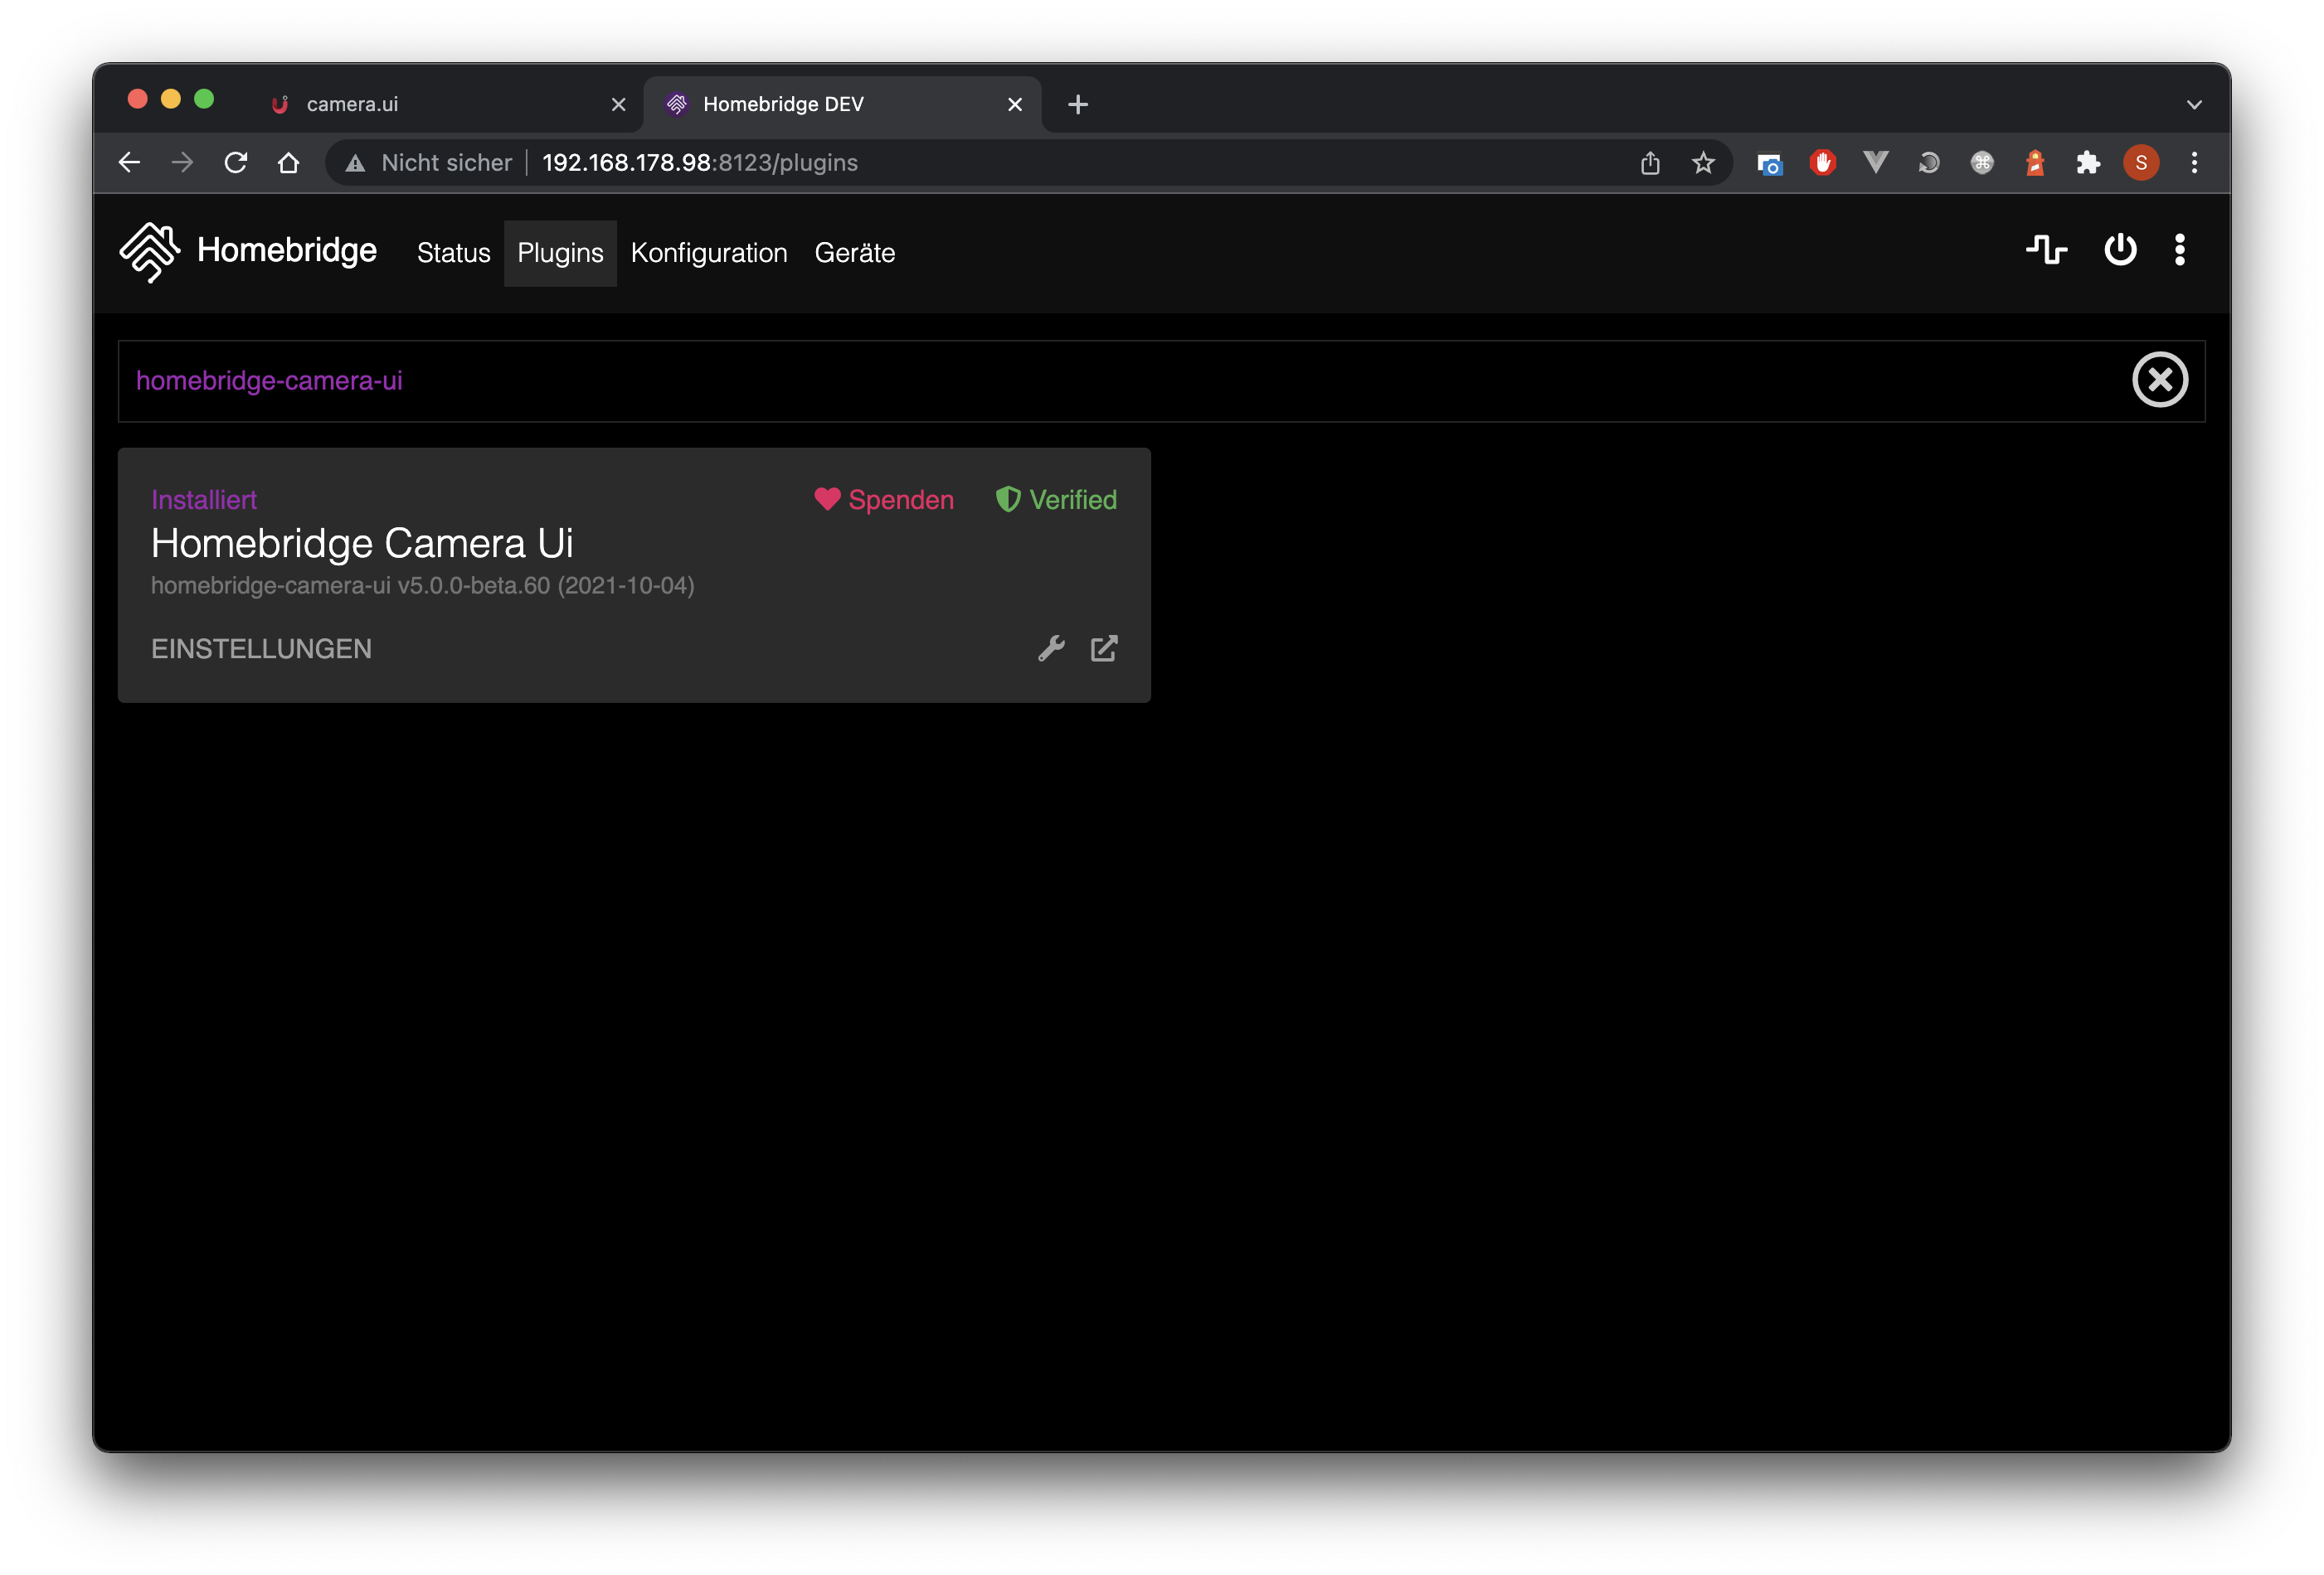Open EINSTELLUNGEN for Camera Ui plugin
Screen dimensions: 2324x1575
(261, 648)
